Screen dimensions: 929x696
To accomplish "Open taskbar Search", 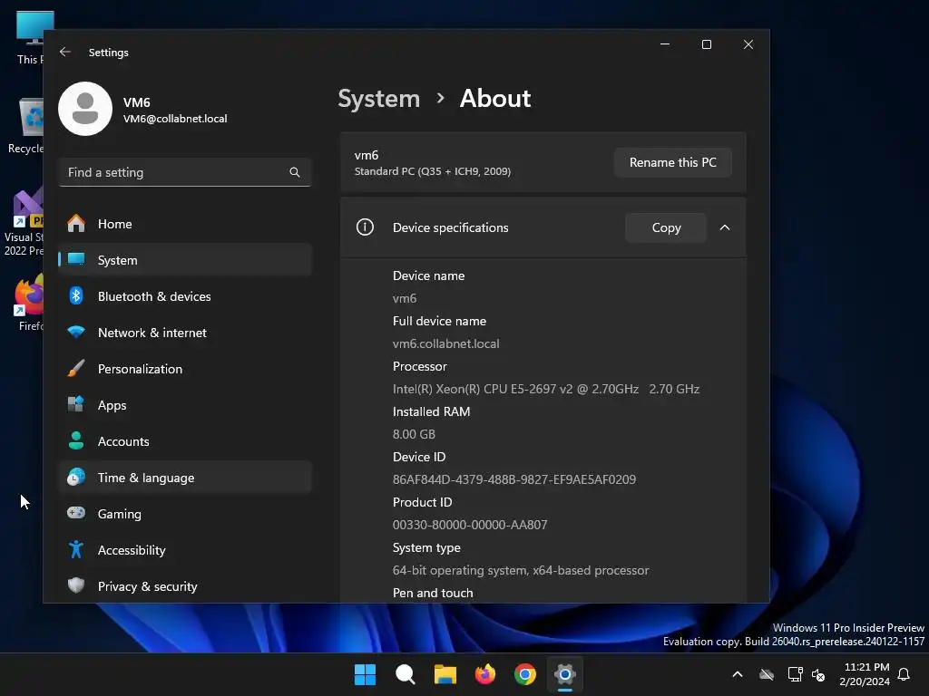I will [x=406, y=674].
